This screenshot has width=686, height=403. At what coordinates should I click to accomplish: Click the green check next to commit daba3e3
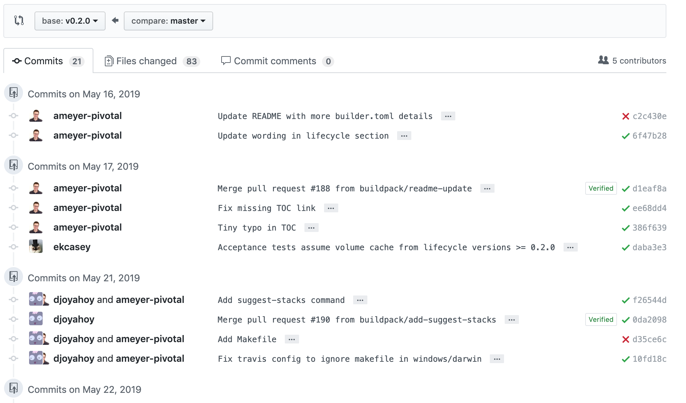tap(625, 247)
